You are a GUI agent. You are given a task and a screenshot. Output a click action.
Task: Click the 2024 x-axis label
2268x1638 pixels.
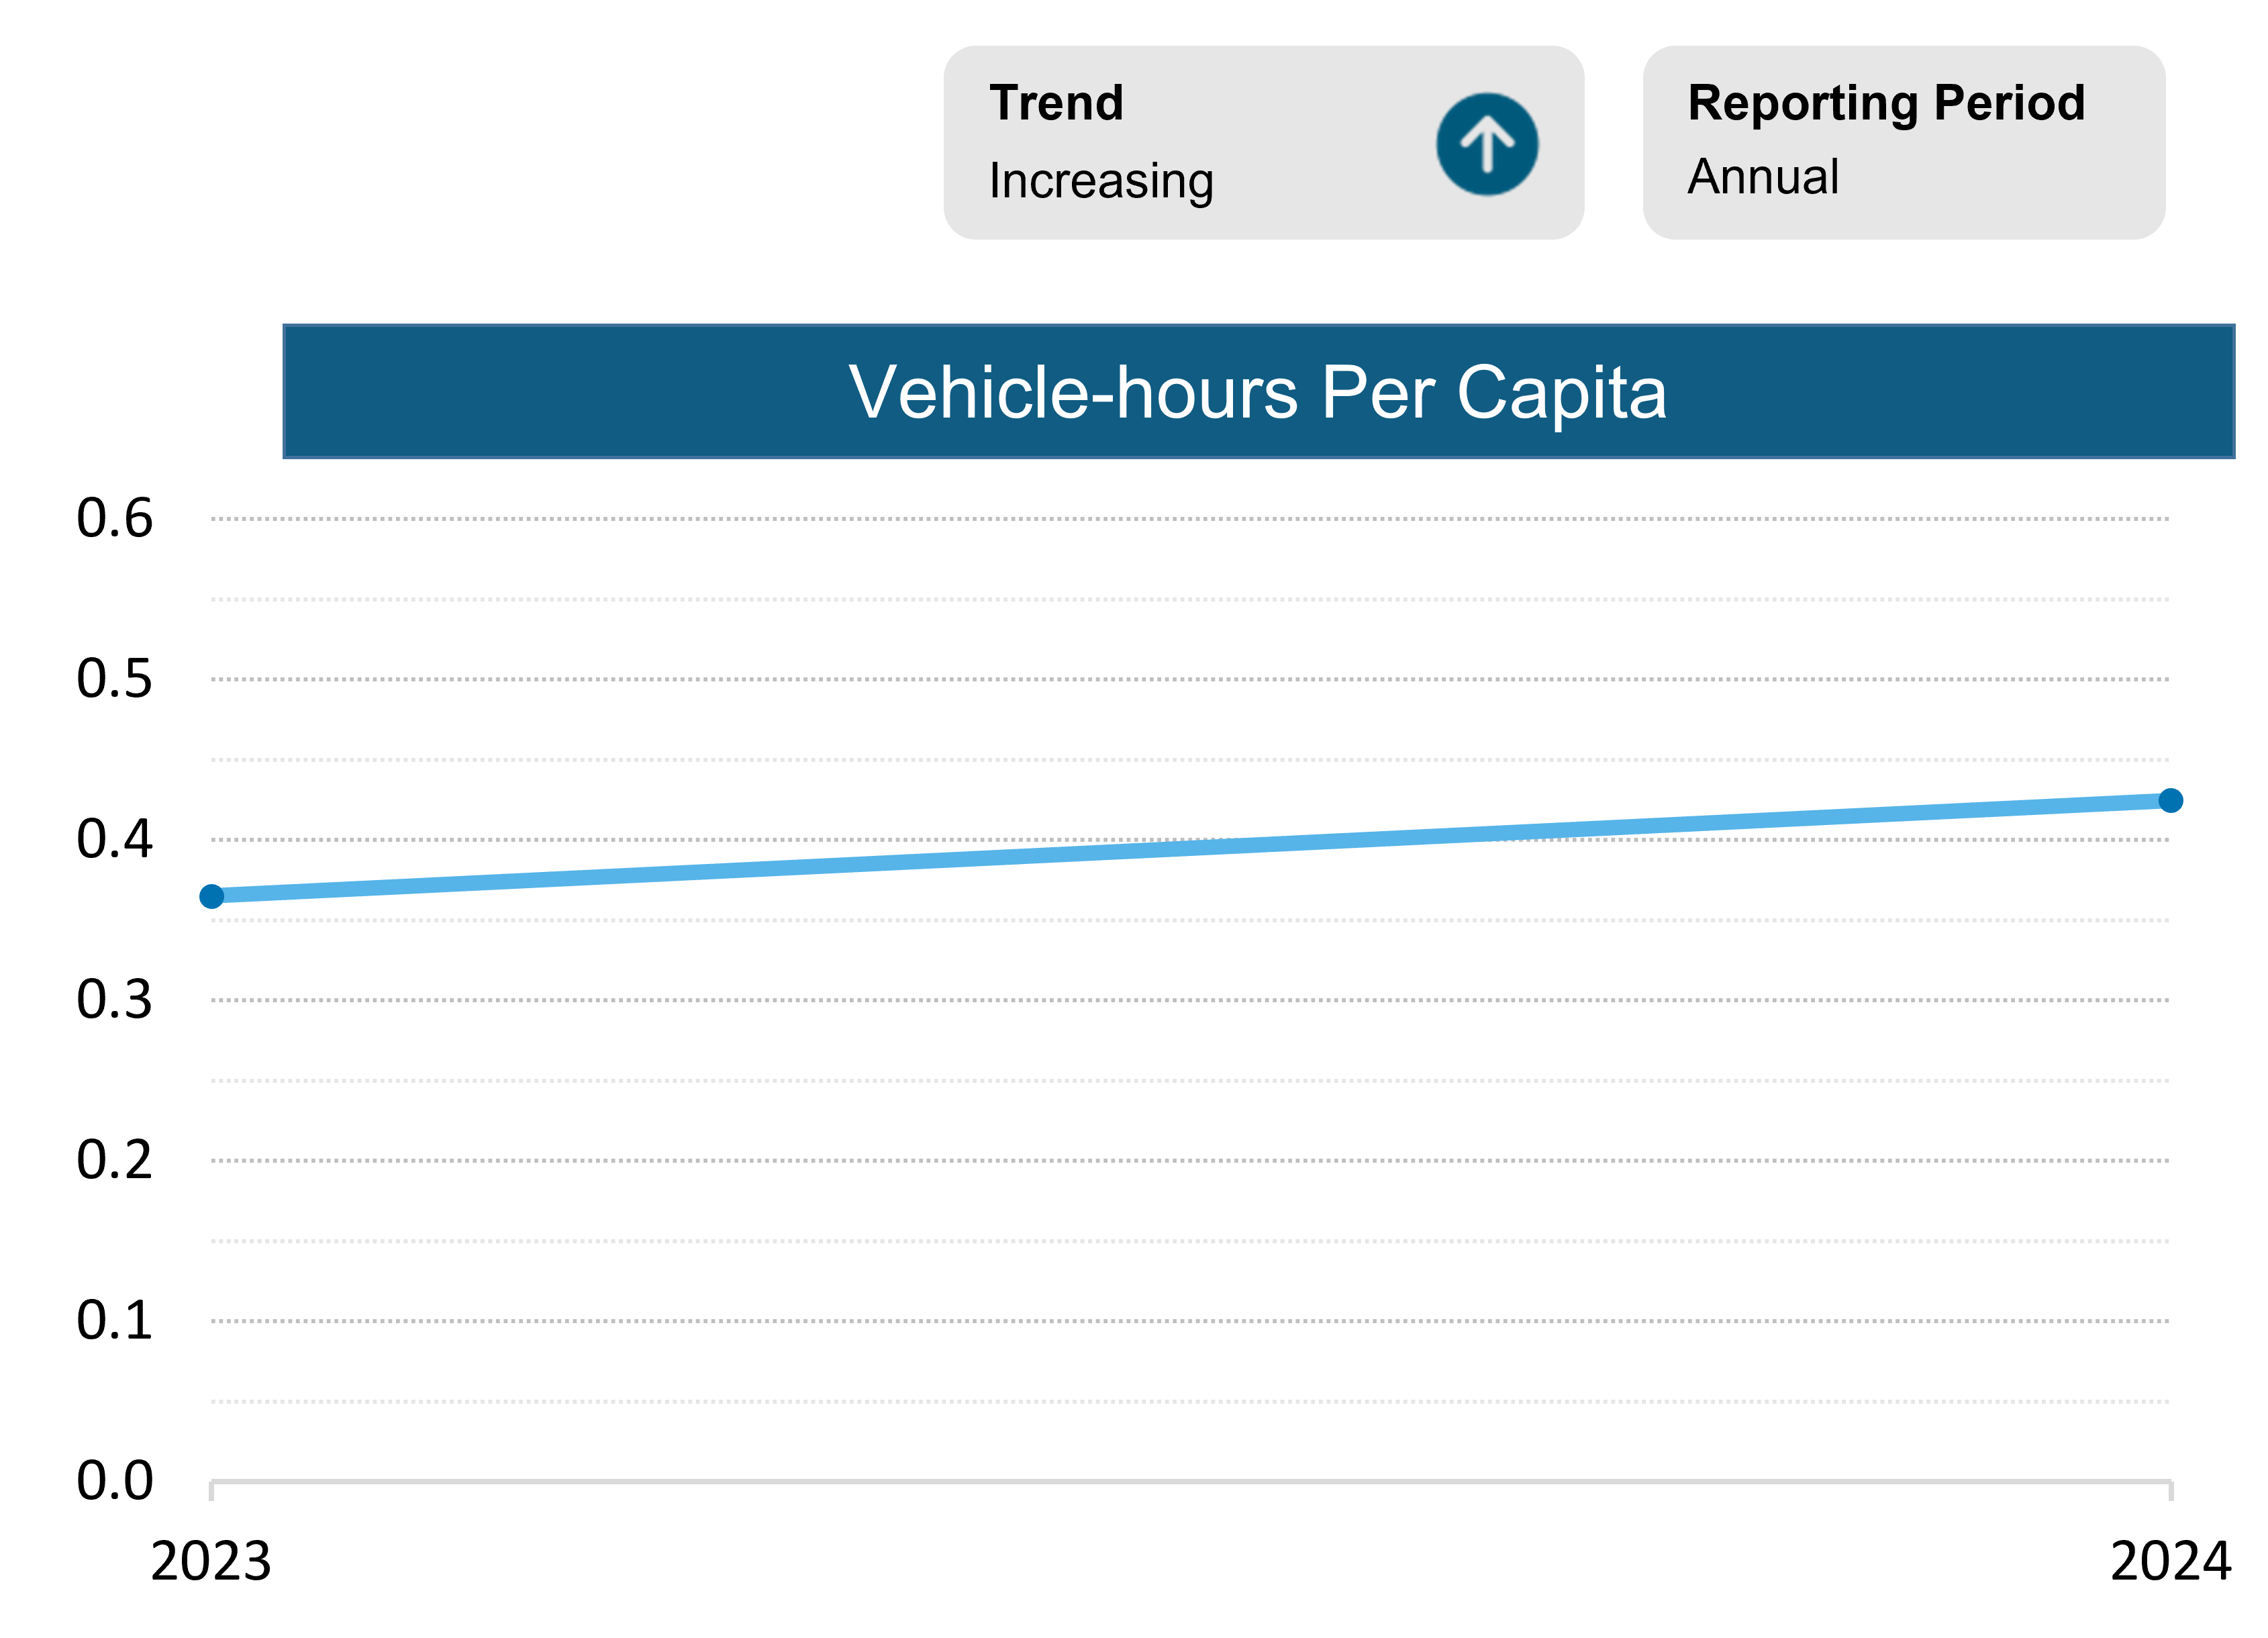pos(2170,1561)
